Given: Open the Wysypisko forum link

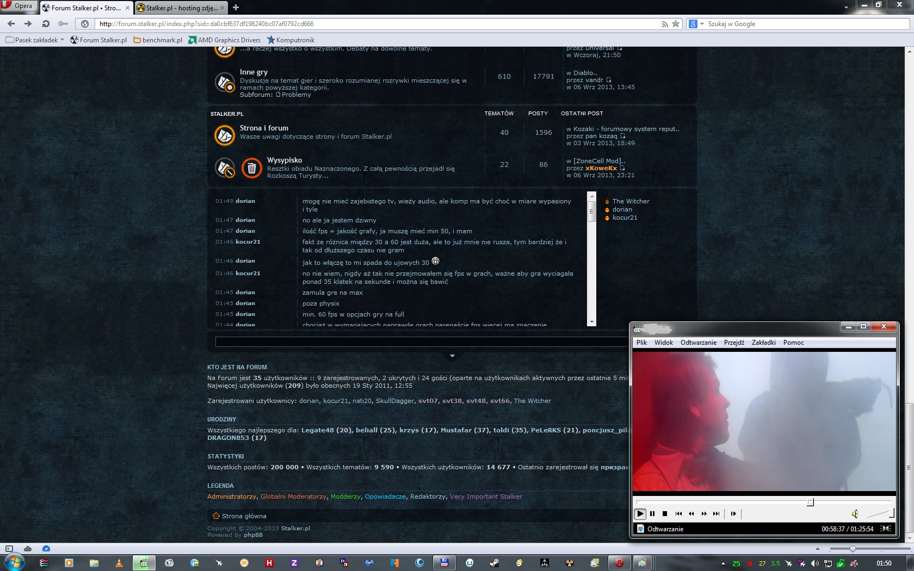Looking at the screenshot, I should pyautogui.click(x=284, y=160).
